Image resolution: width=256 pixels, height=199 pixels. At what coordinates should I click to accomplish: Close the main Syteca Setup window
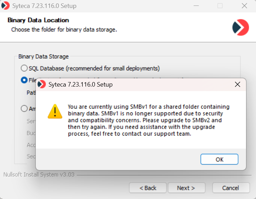pos(244,6)
